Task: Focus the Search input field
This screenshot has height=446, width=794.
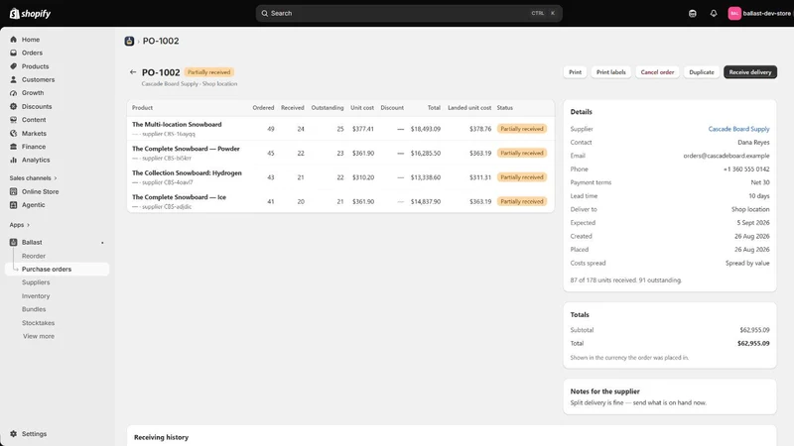Action: coord(409,13)
